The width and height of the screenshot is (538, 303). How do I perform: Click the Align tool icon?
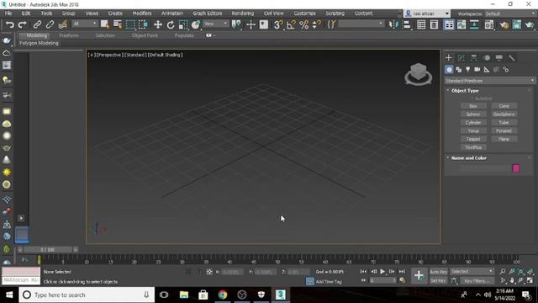click(407, 24)
